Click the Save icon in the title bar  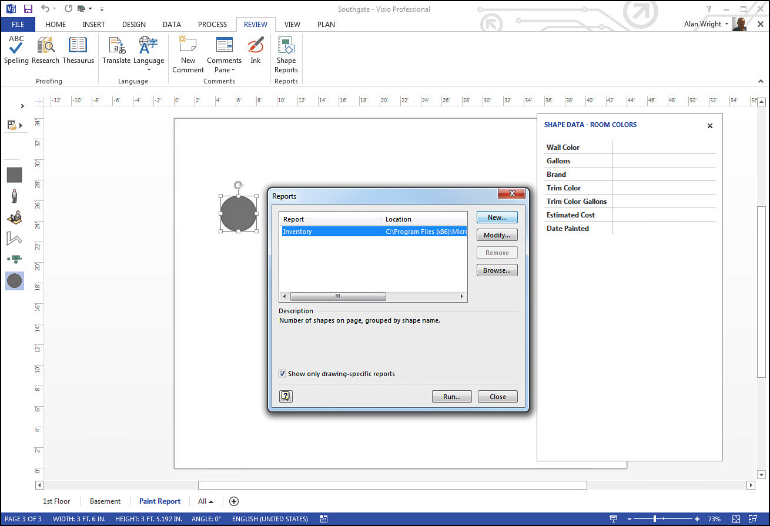pos(28,9)
